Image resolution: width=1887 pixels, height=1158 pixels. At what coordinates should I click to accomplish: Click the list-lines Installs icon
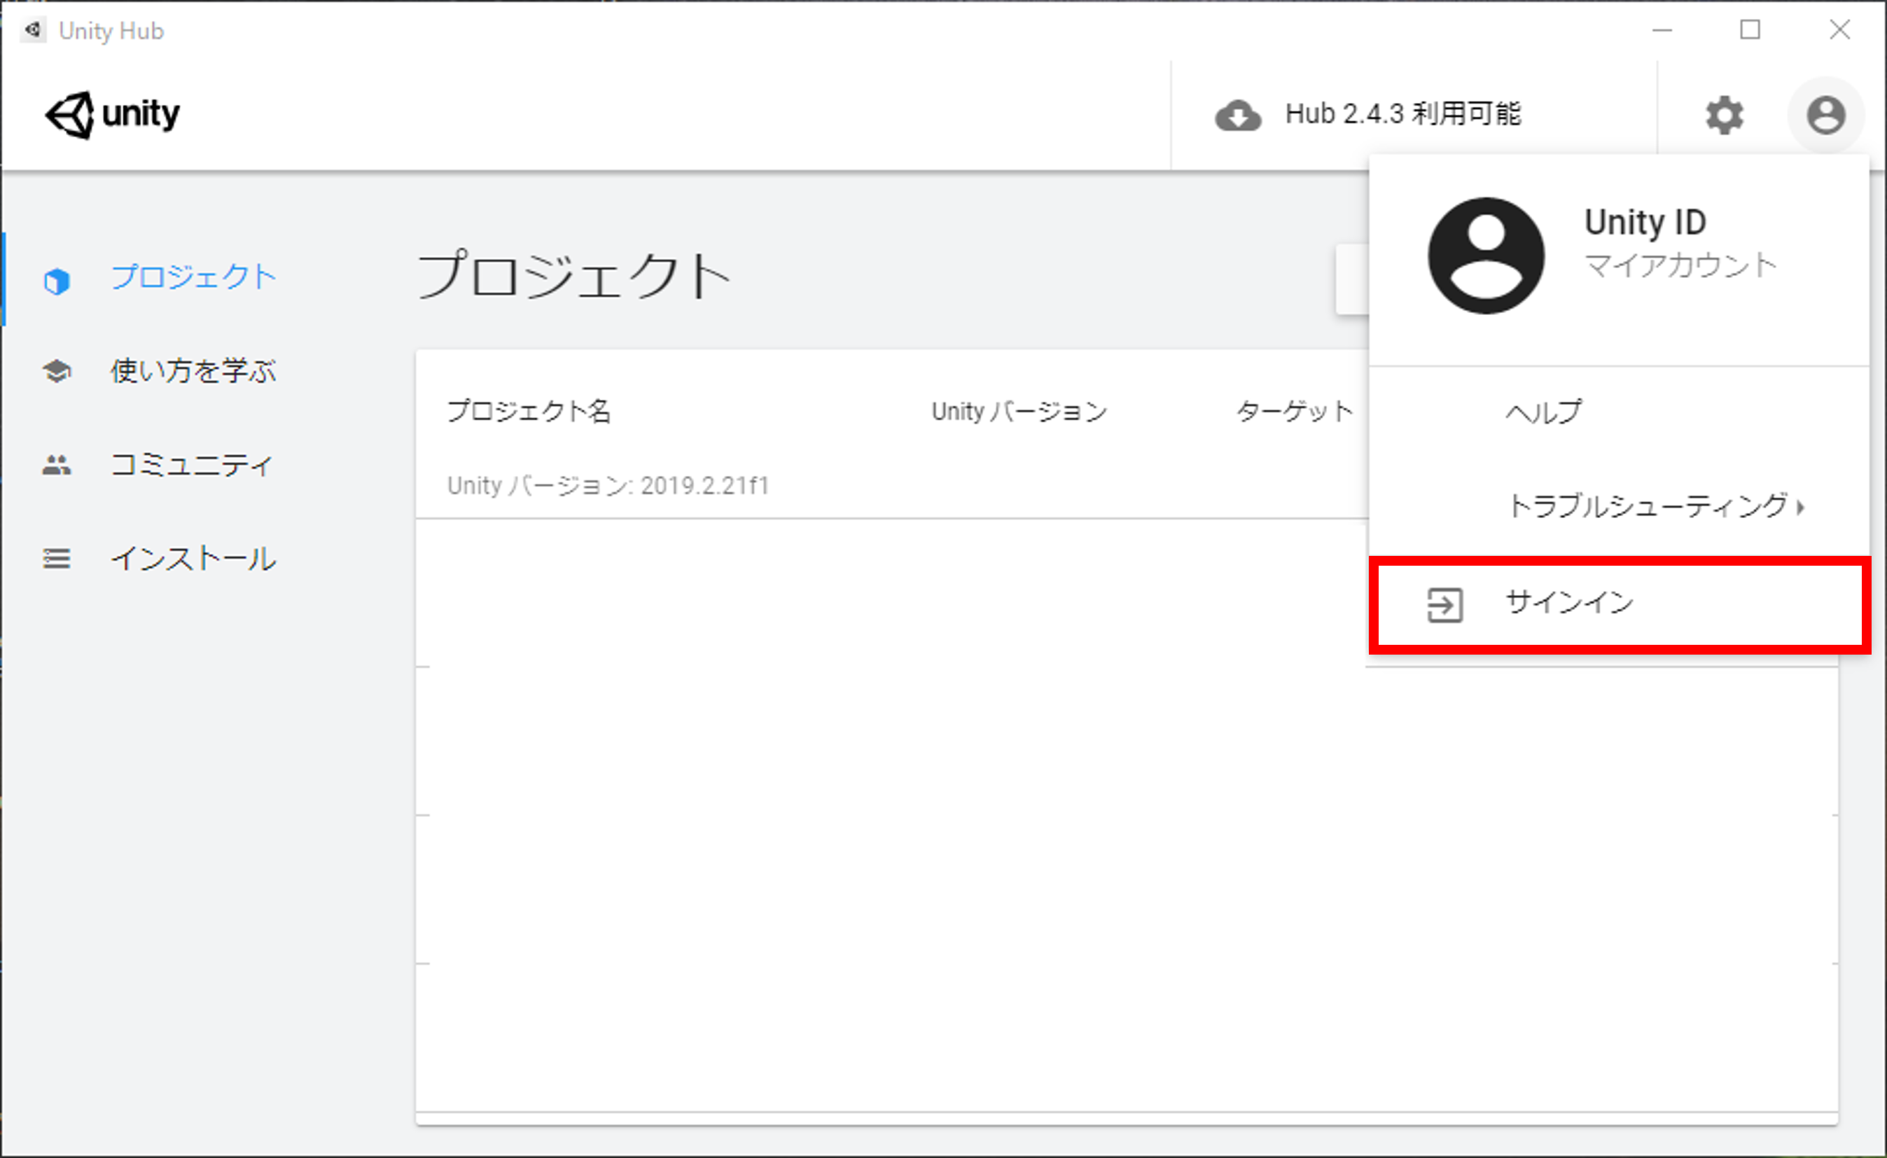[57, 558]
